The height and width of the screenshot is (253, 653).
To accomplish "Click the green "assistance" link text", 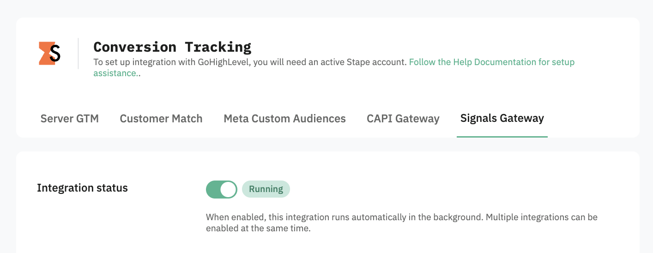I will pos(115,73).
